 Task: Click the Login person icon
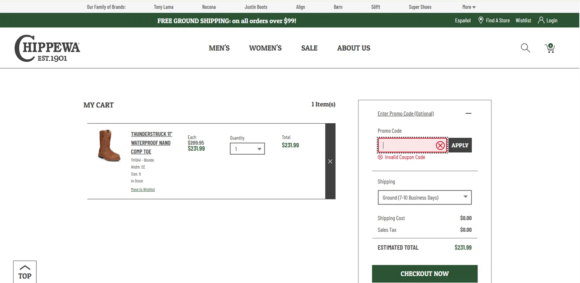point(541,20)
